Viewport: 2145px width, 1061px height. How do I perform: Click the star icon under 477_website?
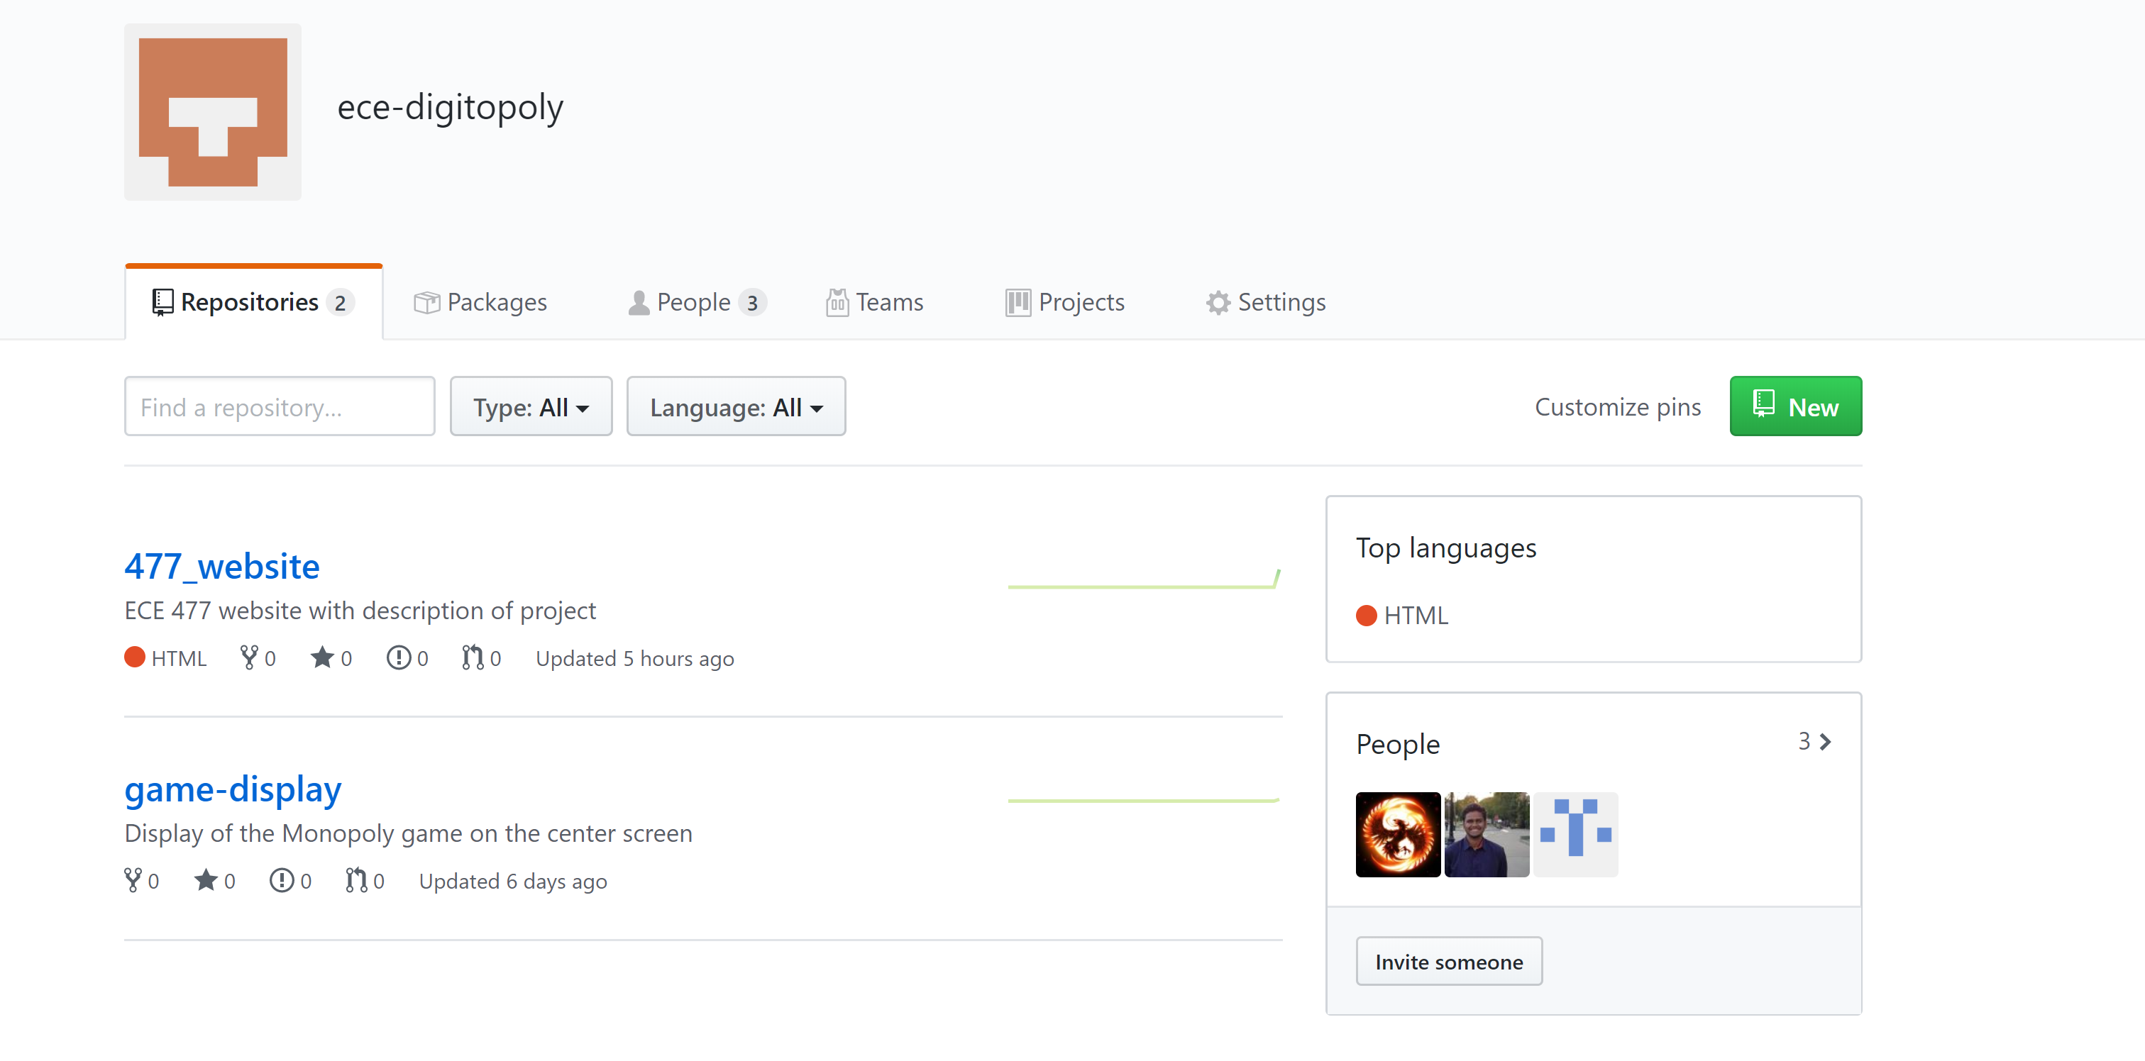click(x=321, y=657)
